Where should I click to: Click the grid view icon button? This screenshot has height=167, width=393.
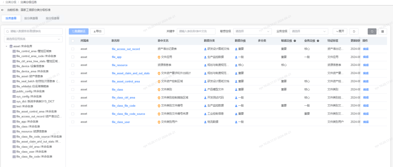pyautogui.click(x=382, y=31)
